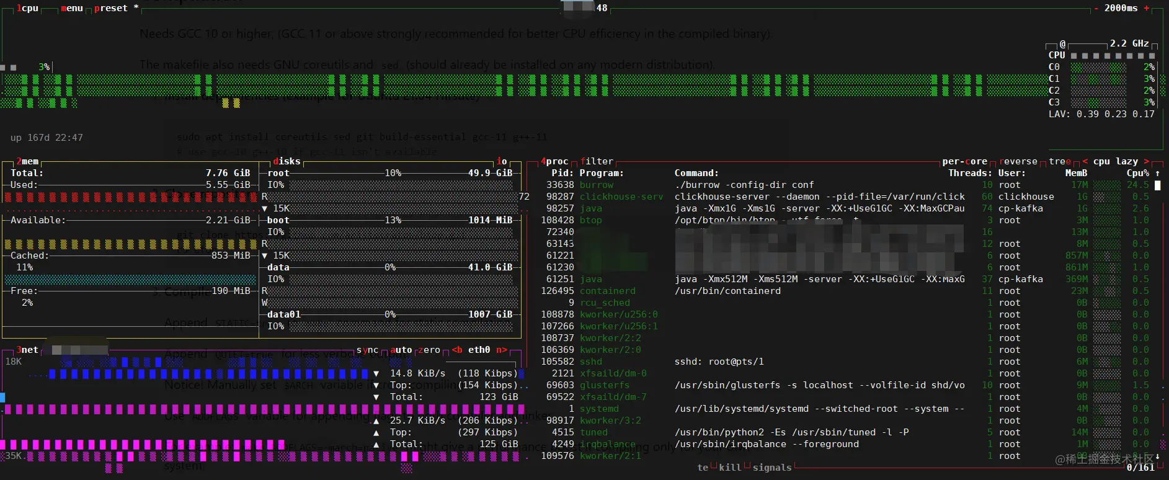Viewport: 1169px width, 480px height.
Task: Click the 2.2 GHz CPU frequency readout
Action: pyautogui.click(x=1129, y=43)
